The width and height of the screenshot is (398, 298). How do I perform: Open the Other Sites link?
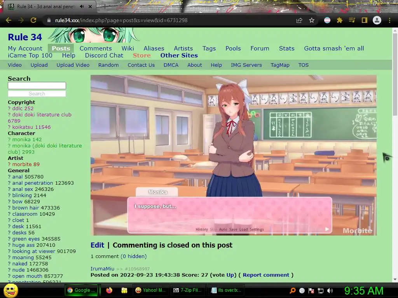click(x=179, y=55)
